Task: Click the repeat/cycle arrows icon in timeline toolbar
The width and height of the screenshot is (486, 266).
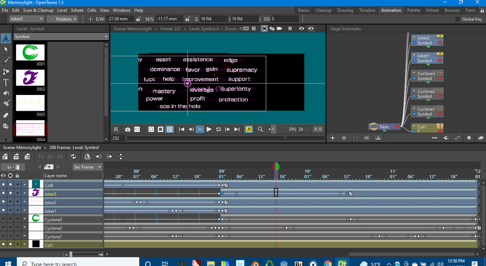Action: coord(73,156)
